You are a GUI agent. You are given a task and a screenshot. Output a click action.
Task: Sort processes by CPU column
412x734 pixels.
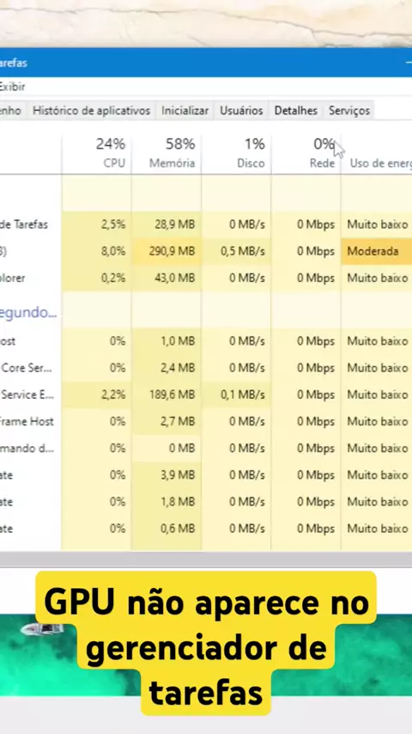(x=96, y=153)
